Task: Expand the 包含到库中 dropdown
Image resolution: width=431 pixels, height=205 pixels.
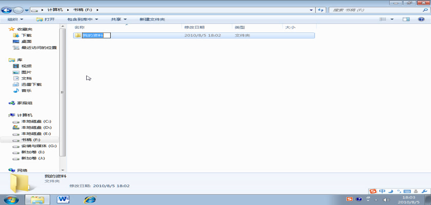Action: point(82,19)
